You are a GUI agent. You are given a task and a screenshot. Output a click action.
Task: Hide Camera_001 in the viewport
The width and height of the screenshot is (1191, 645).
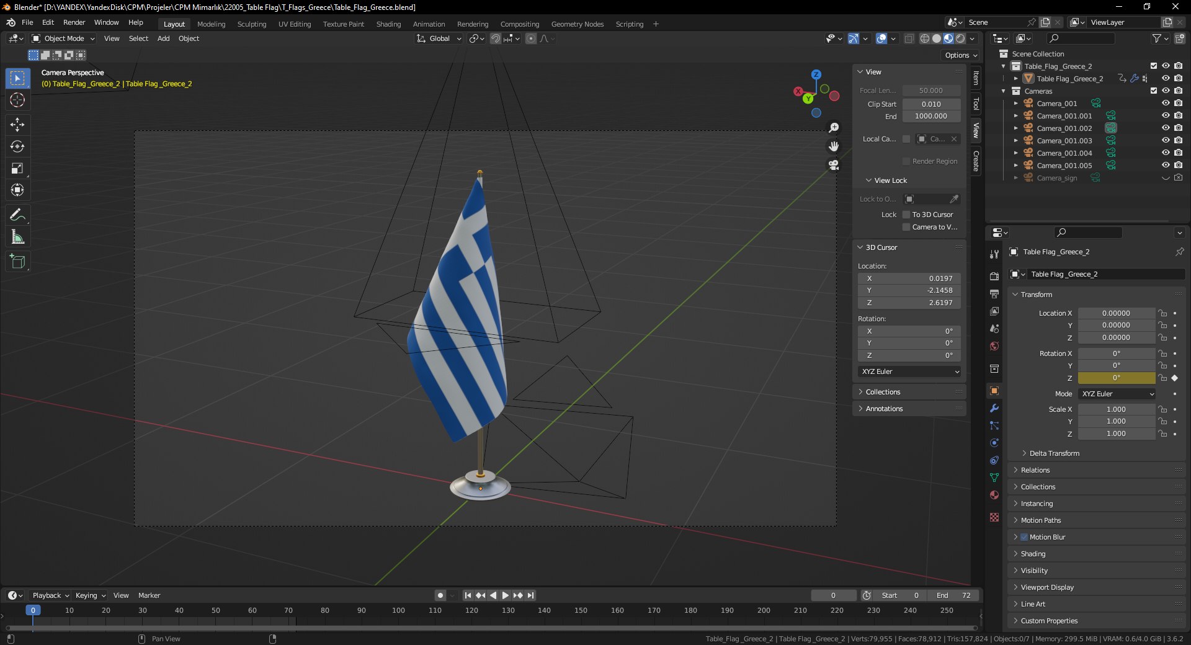(x=1166, y=103)
